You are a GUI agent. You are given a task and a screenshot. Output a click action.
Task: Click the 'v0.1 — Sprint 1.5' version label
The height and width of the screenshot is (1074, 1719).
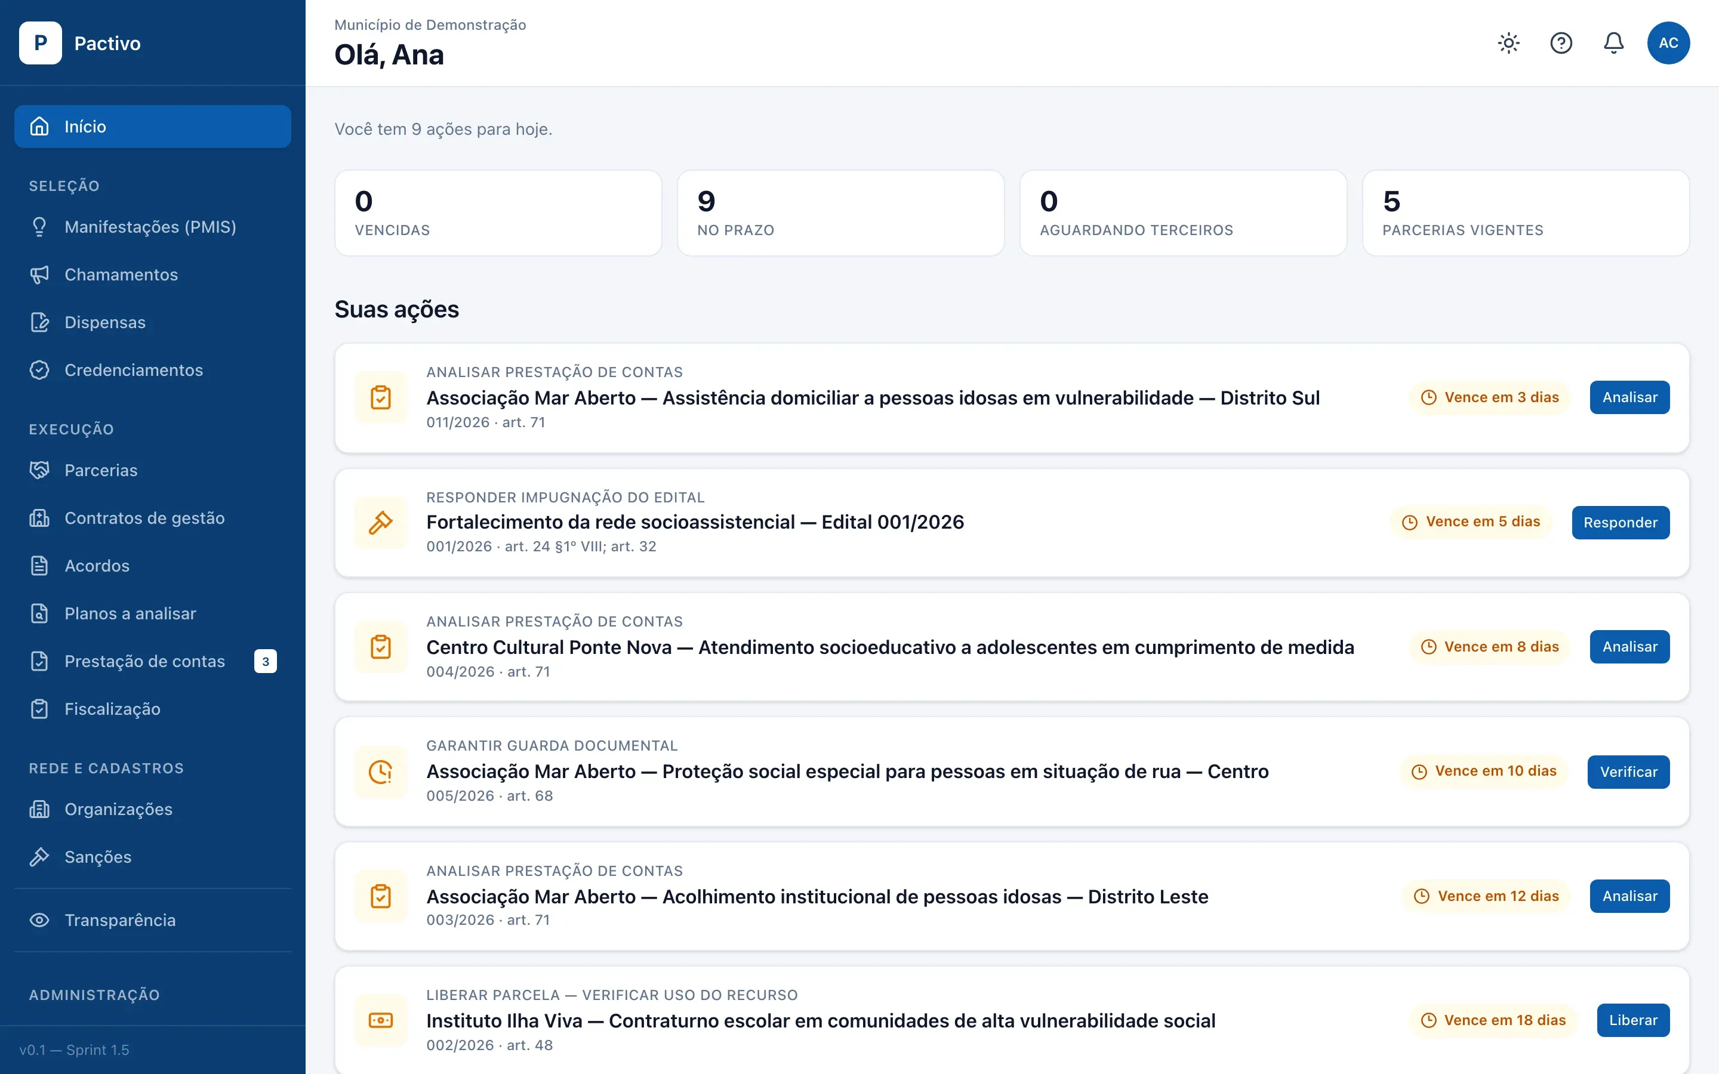click(75, 1050)
